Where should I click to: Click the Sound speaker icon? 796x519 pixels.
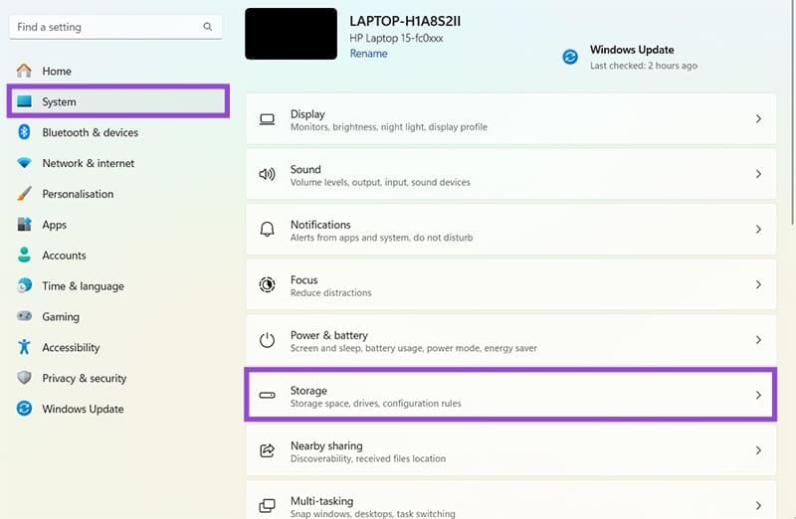(267, 175)
